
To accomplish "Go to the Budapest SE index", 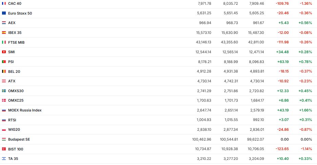I will click(19, 139).
